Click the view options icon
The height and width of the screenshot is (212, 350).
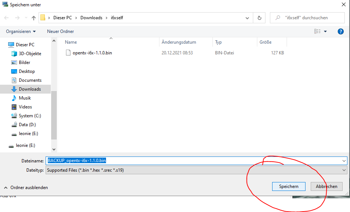pyautogui.click(x=317, y=31)
